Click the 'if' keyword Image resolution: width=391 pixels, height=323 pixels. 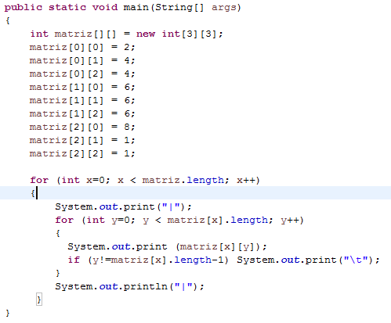(x=74, y=260)
